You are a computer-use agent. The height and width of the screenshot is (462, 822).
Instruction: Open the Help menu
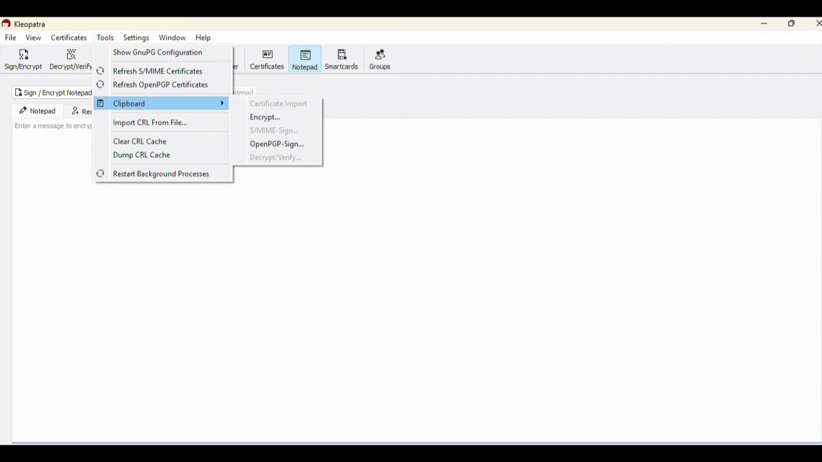click(203, 38)
